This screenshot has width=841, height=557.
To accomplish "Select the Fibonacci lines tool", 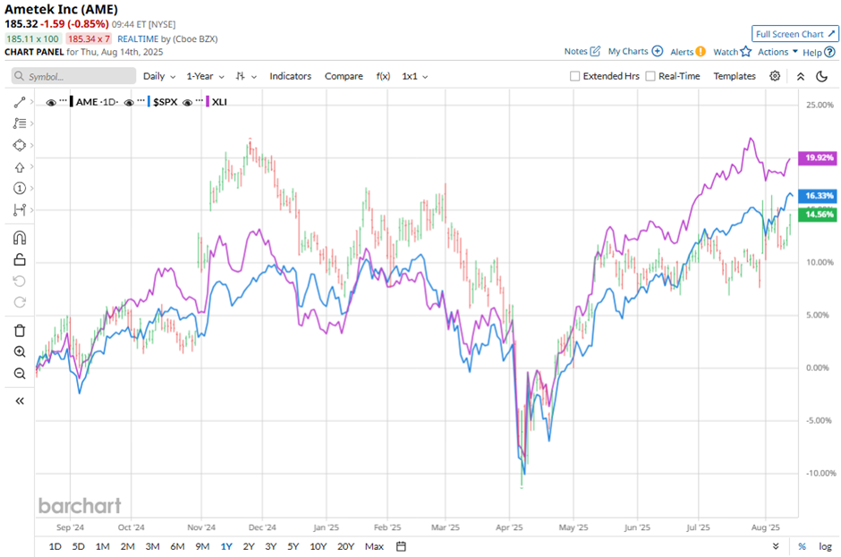I will tap(20, 123).
